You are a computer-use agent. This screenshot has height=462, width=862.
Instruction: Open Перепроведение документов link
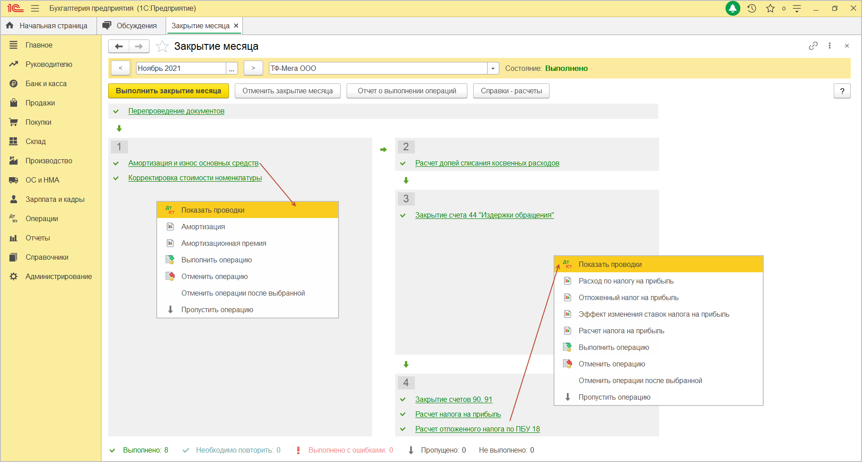(x=176, y=111)
